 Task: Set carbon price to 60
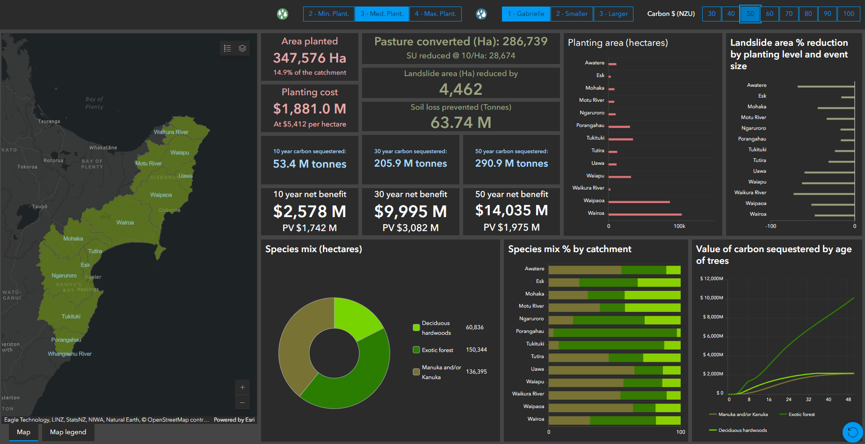click(770, 14)
